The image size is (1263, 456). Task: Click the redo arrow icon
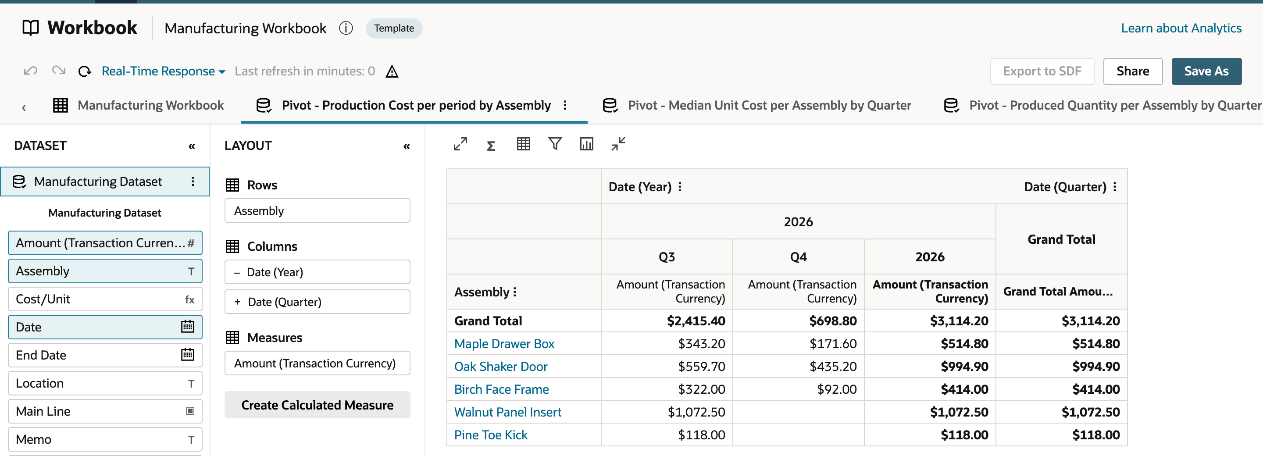click(59, 71)
